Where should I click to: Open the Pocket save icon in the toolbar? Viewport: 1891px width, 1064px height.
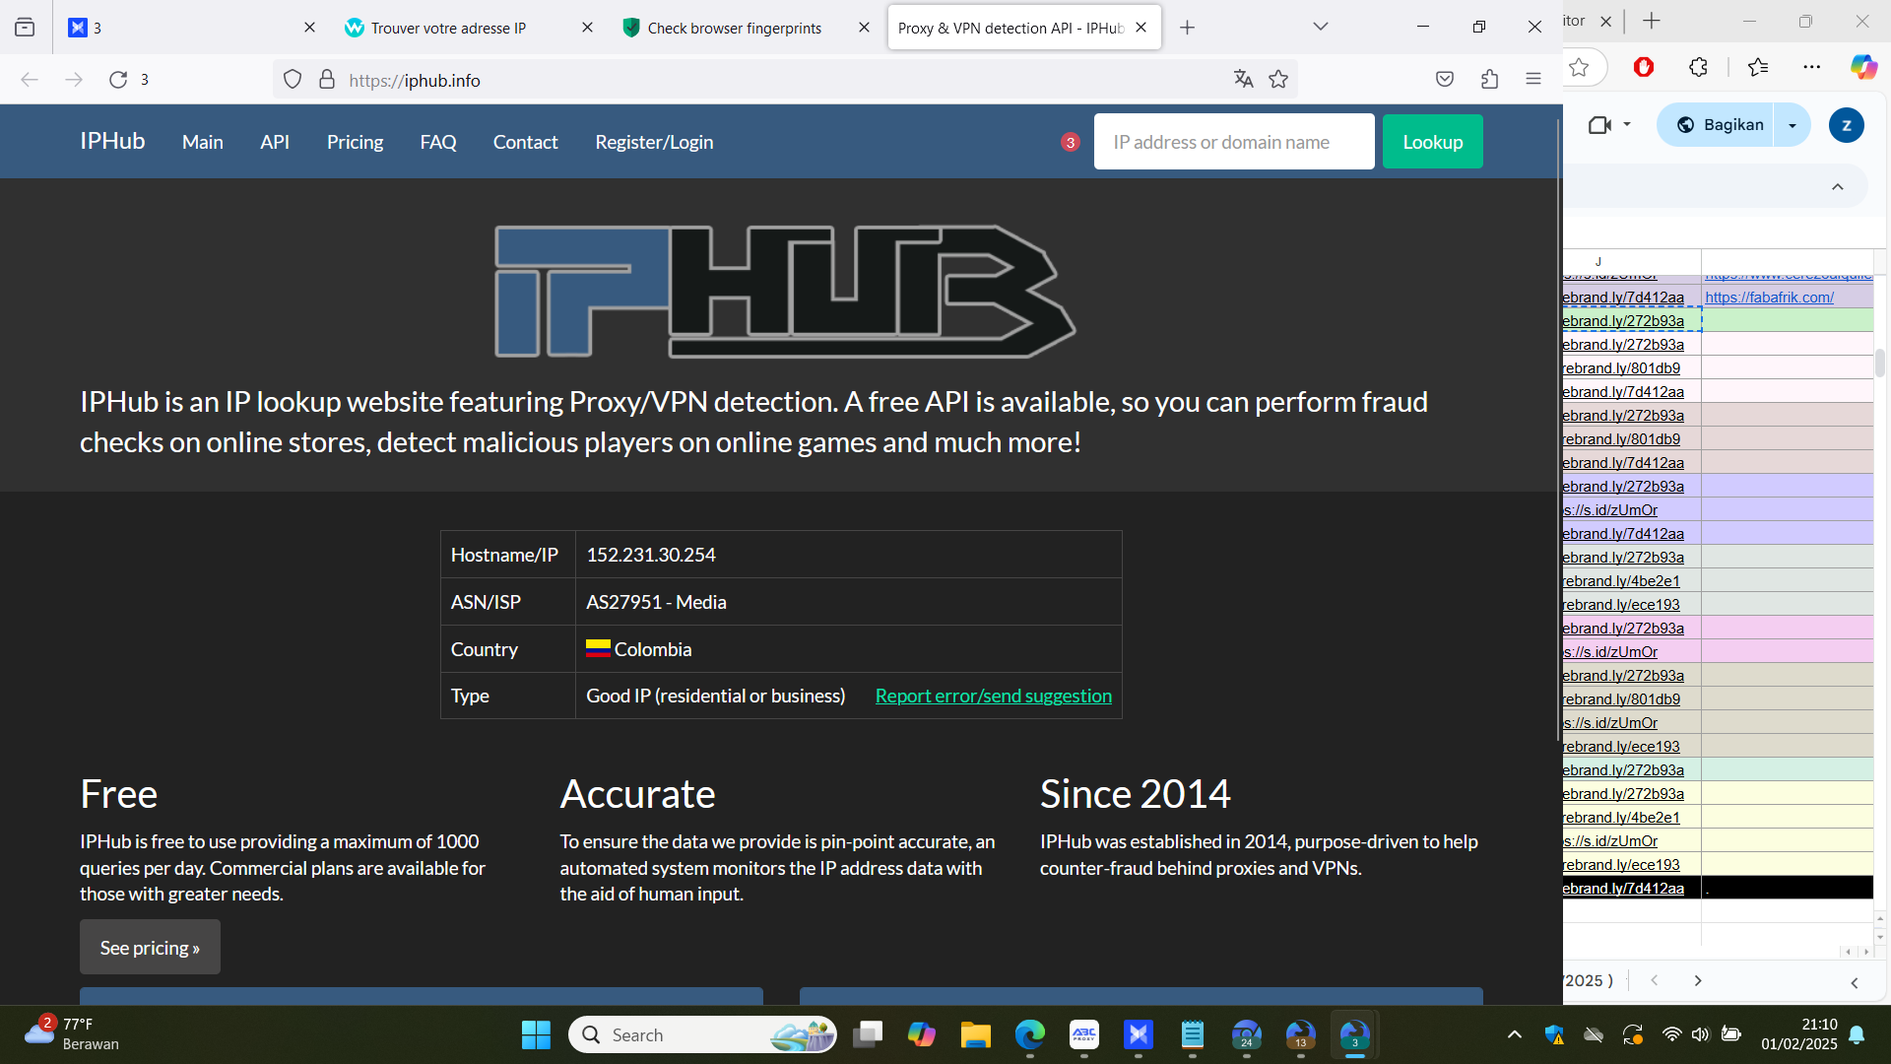[x=1445, y=80]
